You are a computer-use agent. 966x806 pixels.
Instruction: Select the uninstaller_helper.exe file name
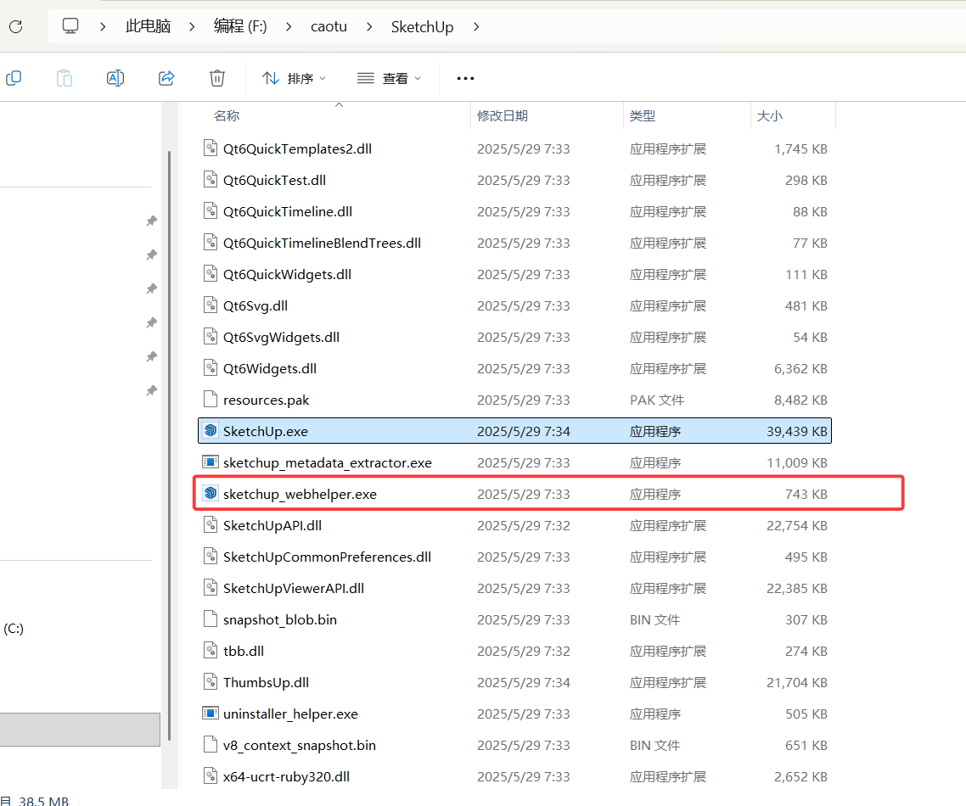291,714
